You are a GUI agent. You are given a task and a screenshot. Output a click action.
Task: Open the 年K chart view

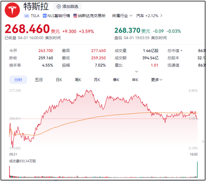135,80
